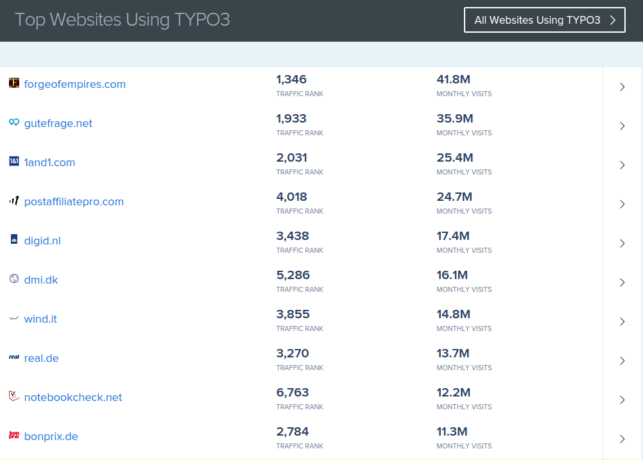Open All Websites Using TYPO3 button
Image resolution: width=643 pixels, height=460 pixels.
coord(545,20)
